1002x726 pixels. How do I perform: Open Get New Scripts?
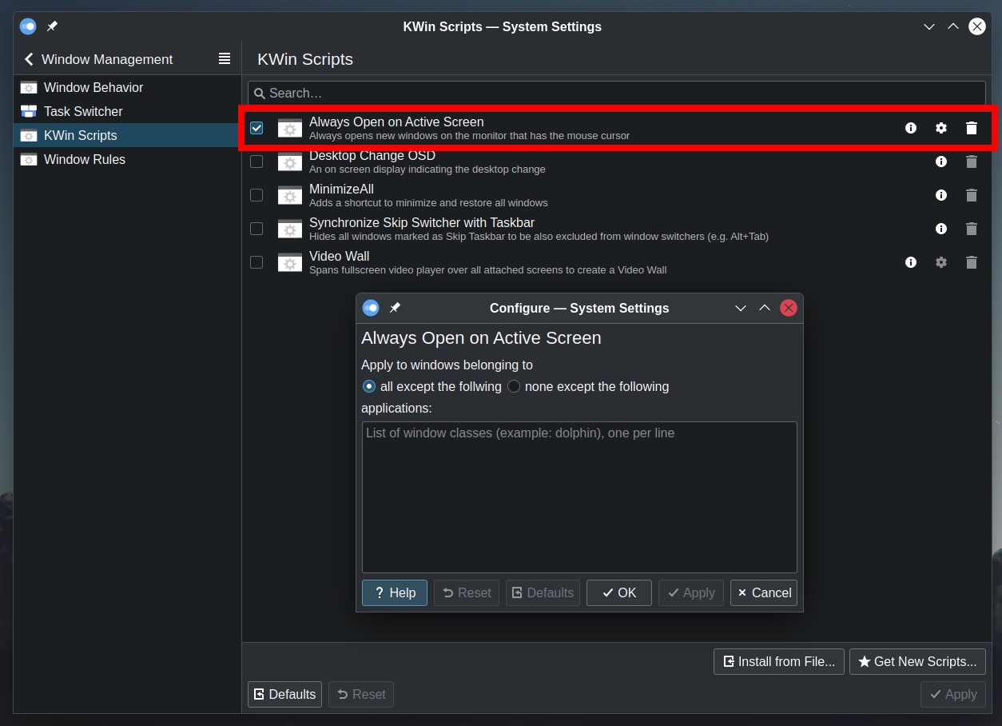[917, 661]
